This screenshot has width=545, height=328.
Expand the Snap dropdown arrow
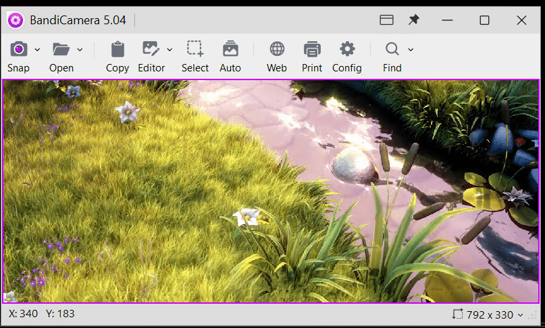[37, 50]
